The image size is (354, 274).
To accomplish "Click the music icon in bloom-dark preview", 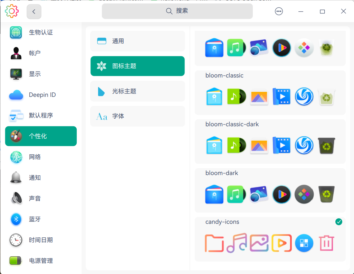I will pos(236,194).
